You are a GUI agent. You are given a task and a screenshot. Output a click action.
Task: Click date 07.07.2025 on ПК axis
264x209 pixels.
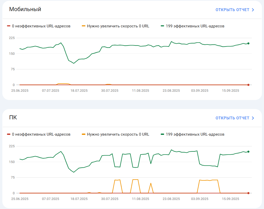[50, 199]
